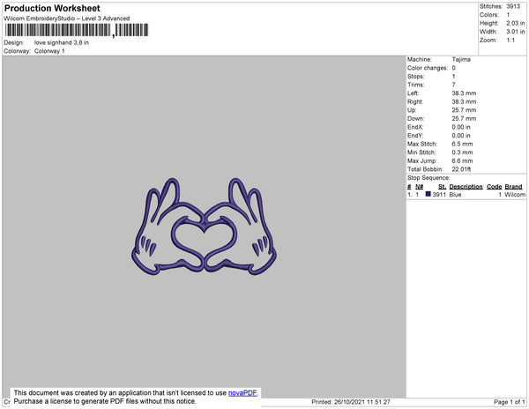Click the 'Page 1 of 1' indicator
This screenshot has height=409, width=529.
coord(510,402)
